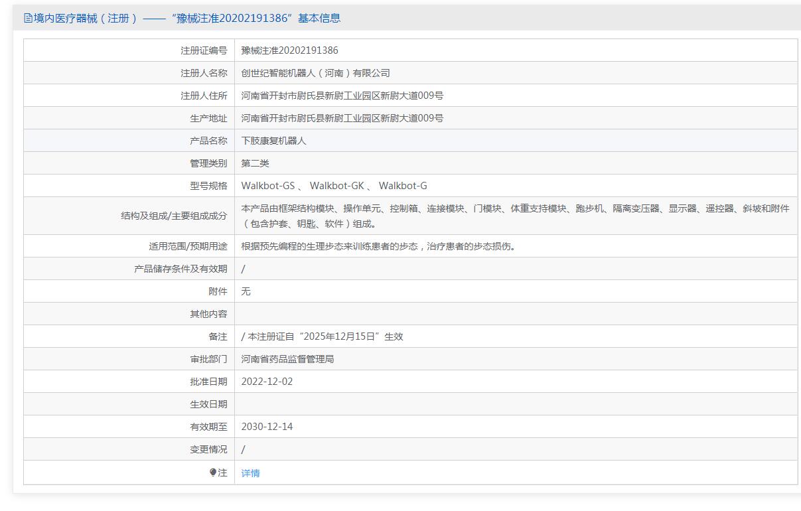Screen dimensions: 801x511
Task: Select the 备注 label
Action: (x=218, y=336)
